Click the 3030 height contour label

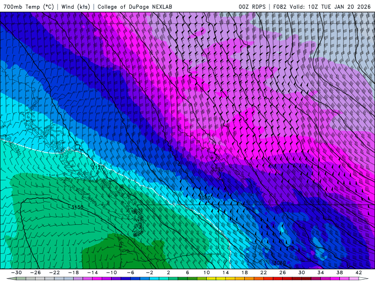point(217,170)
